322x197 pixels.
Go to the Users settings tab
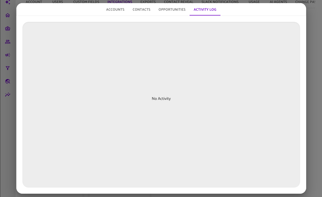[x=58, y=2]
